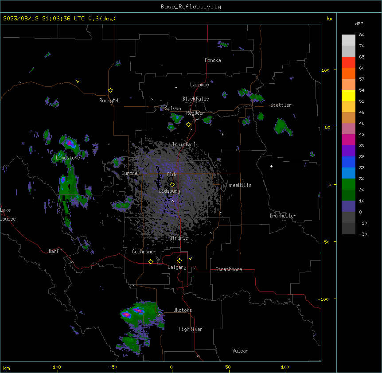Image resolution: width=382 pixels, height=373 pixels.
Task: Click the Didsbury town label
Action: coord(170,191)
